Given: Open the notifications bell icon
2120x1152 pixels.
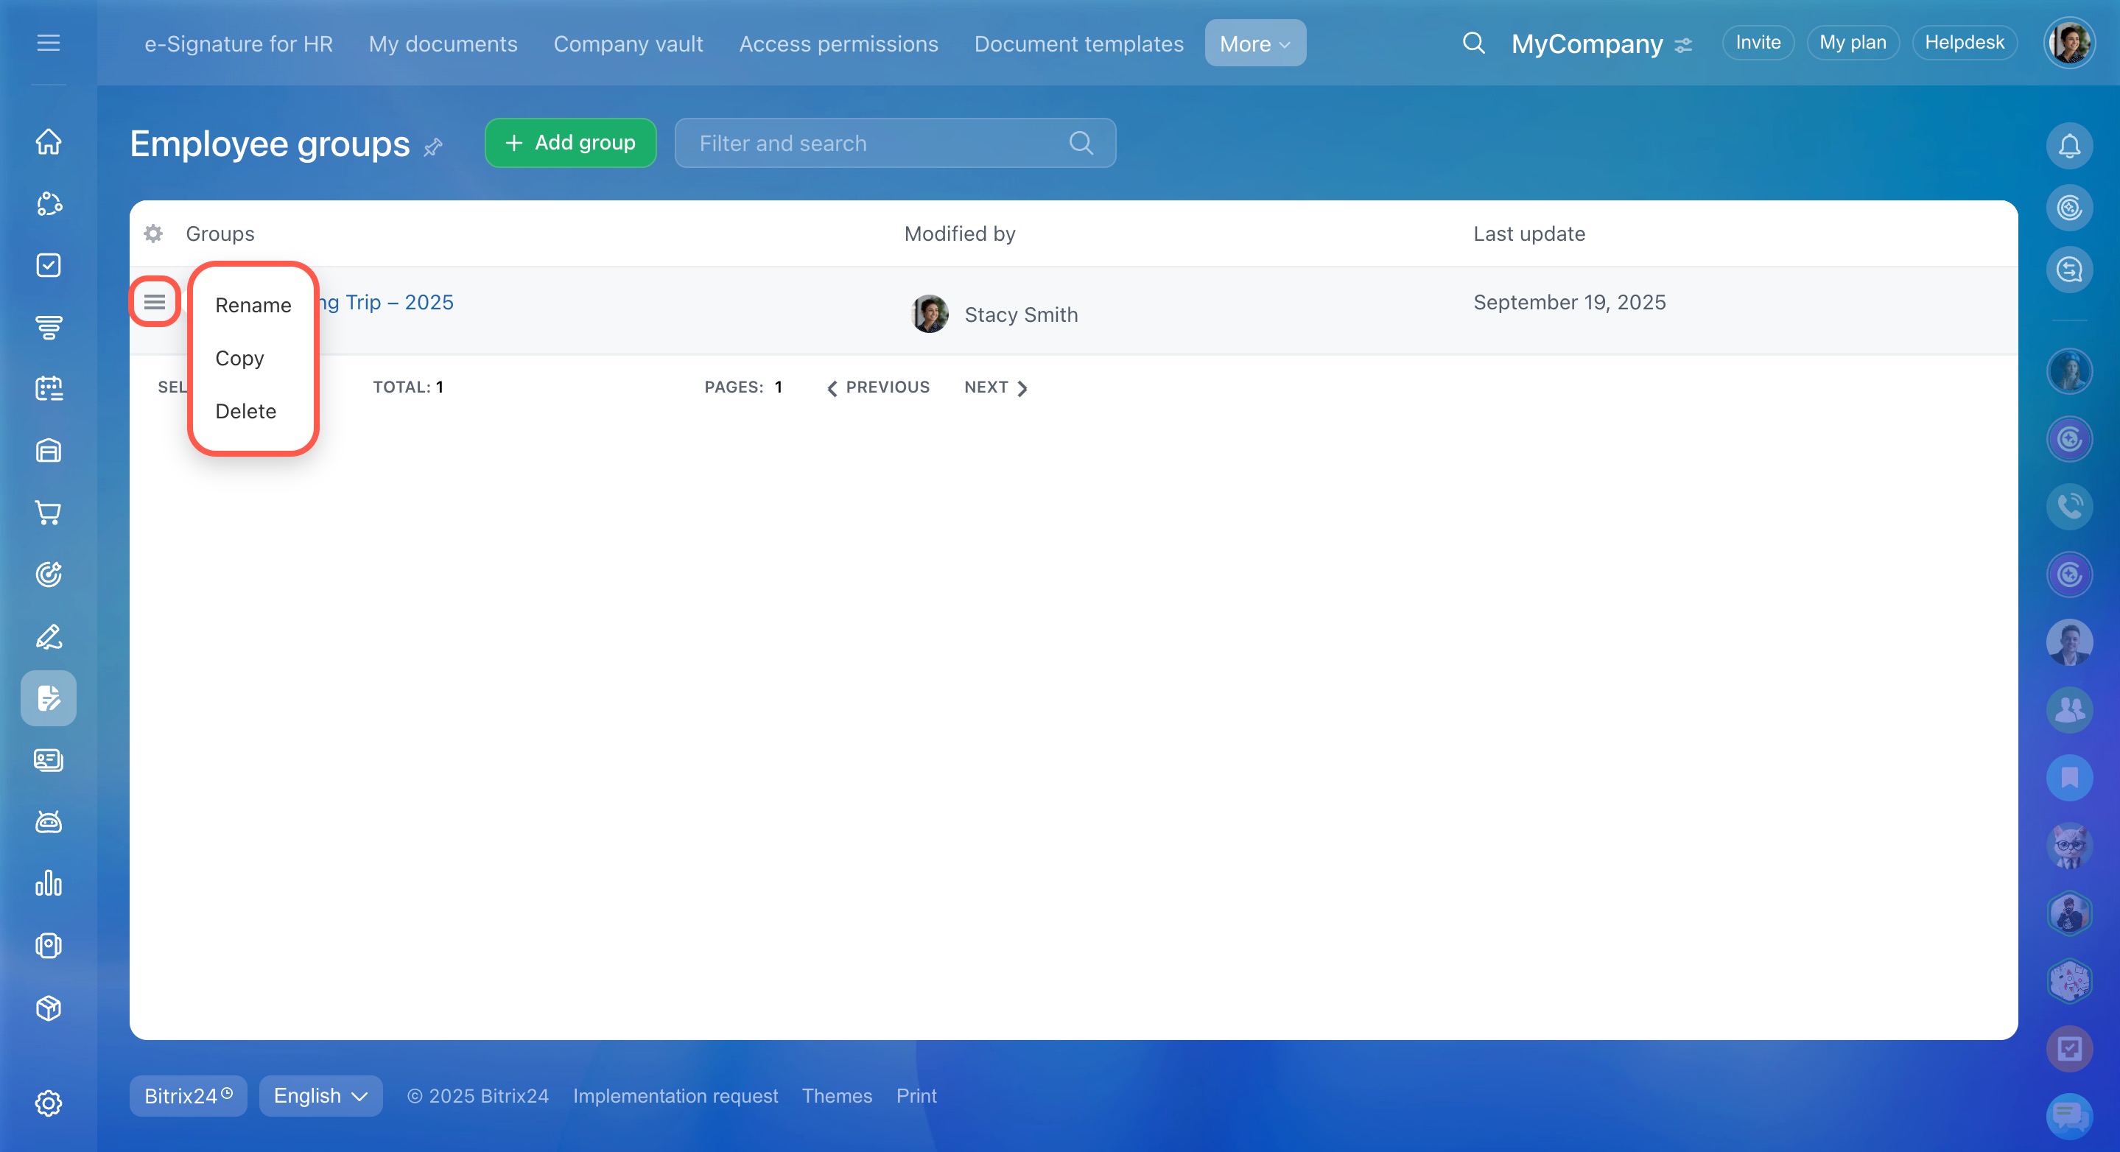Looking at the screenshot, I should (x=2069, y=146).
